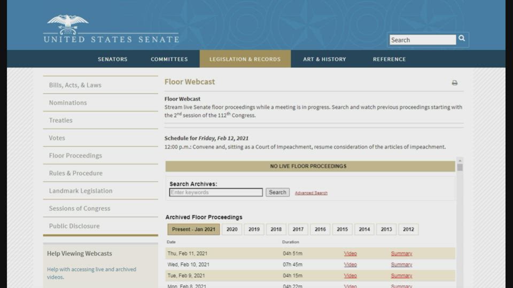The height and width of the screenshot is (288, 513).
Task: Open the Reference menu
Action: click(389, 59)
